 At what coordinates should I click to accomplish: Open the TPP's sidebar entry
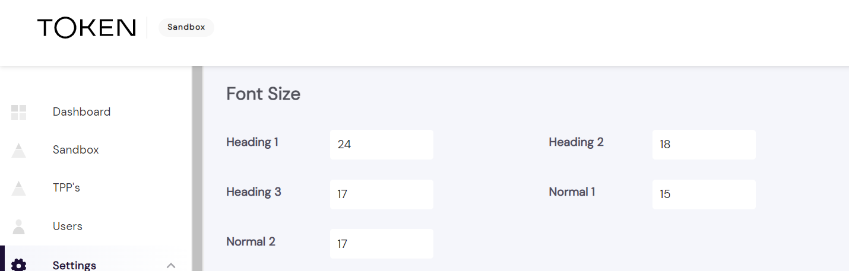pos(66,188)
